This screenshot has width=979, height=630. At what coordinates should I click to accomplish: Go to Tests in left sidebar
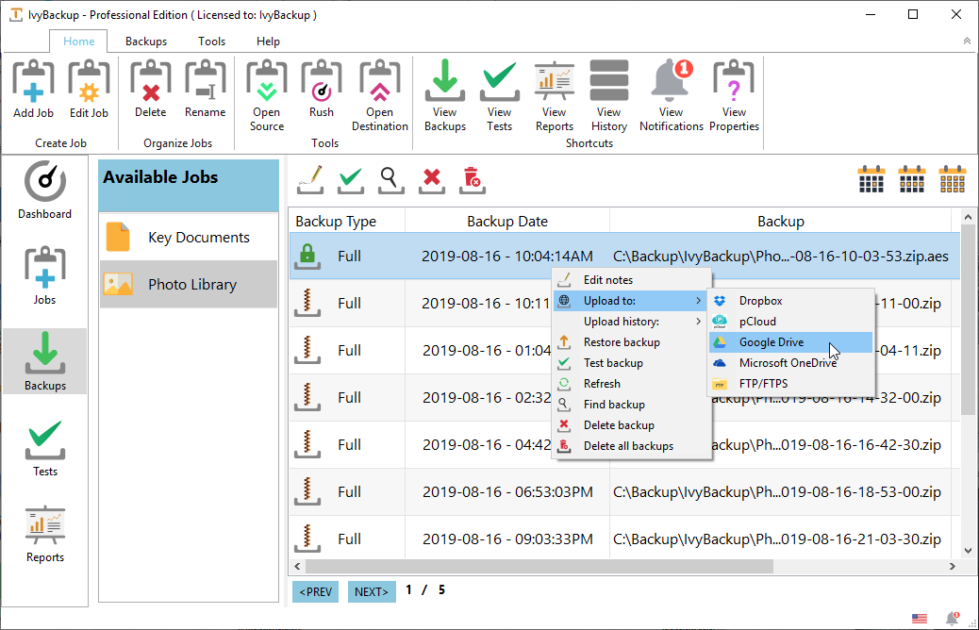coord(44,449)
